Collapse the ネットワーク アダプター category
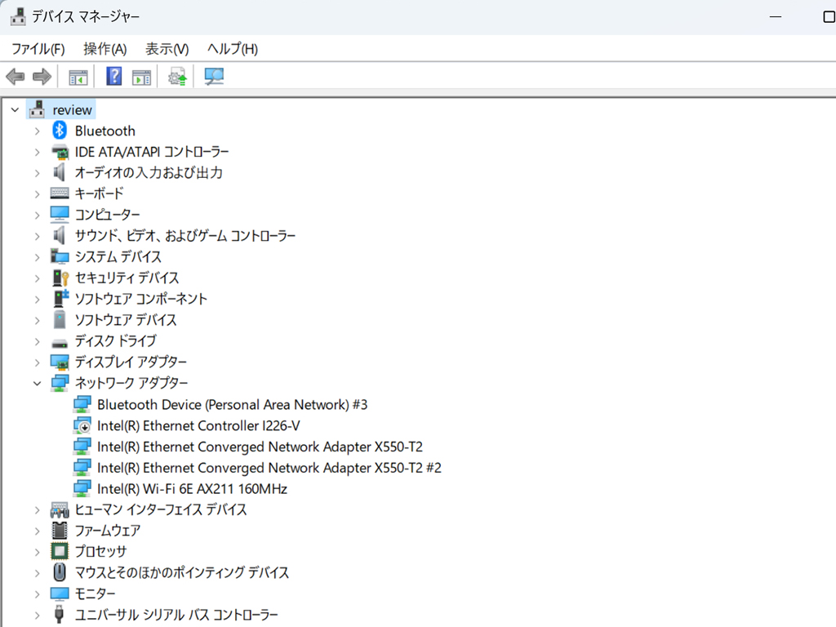Screen dimensions: 836x627 coord(37,383)
